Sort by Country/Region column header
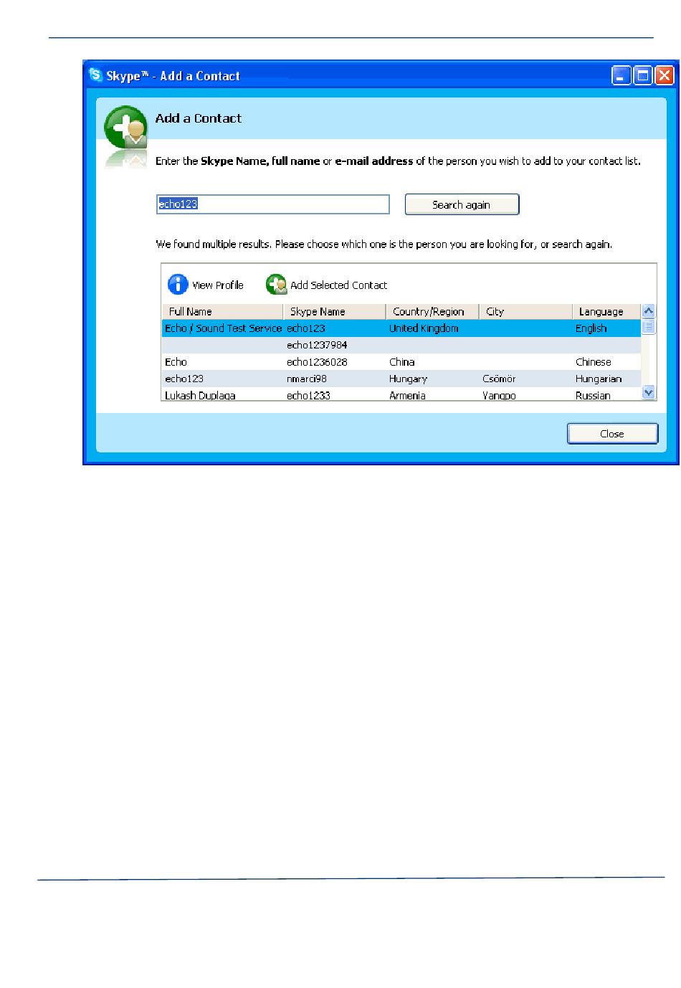Screen dimensions: 681x988 [x=432, y=312]
